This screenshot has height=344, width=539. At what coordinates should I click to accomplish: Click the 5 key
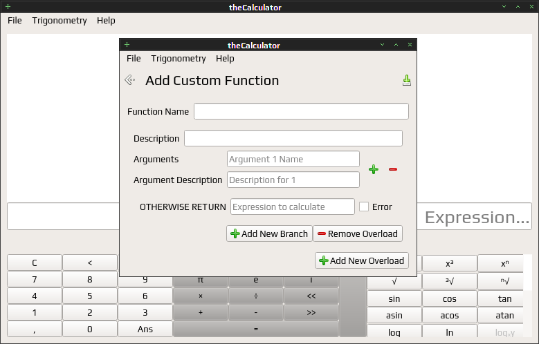tap(90, 296)
